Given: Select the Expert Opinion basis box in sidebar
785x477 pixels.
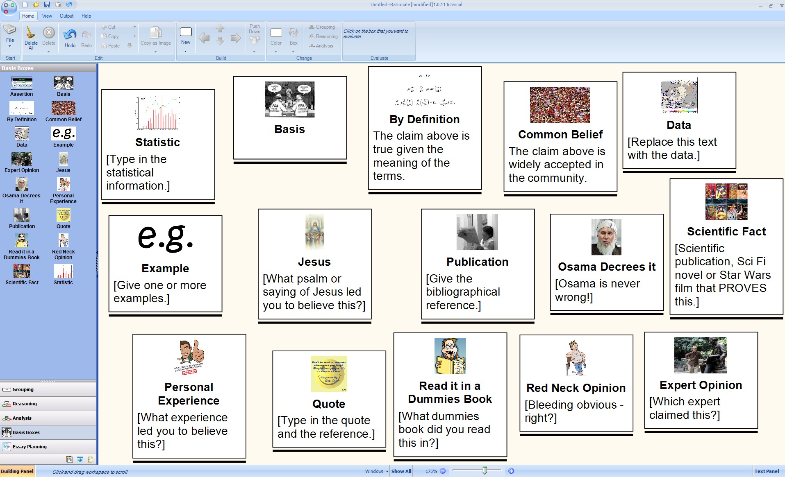Looking at the screenshot, I should click(22, 159).
